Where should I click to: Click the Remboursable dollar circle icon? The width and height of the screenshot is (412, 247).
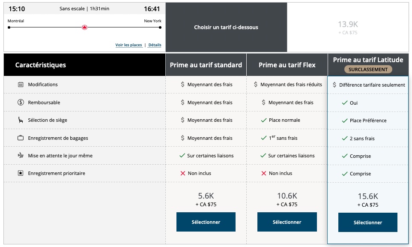pos(21,102)
